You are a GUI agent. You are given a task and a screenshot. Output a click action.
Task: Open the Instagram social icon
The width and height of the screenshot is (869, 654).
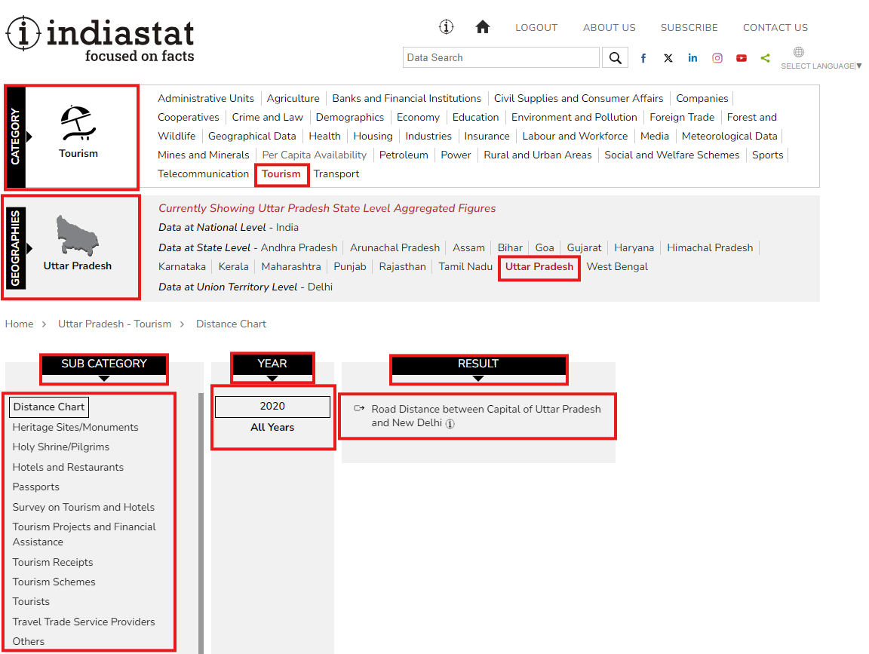[717, 58]
